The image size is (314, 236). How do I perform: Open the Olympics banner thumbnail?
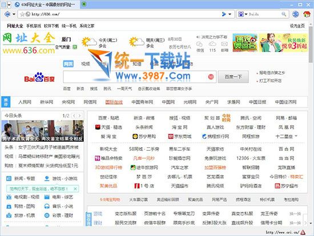click(x=245, y=43)
